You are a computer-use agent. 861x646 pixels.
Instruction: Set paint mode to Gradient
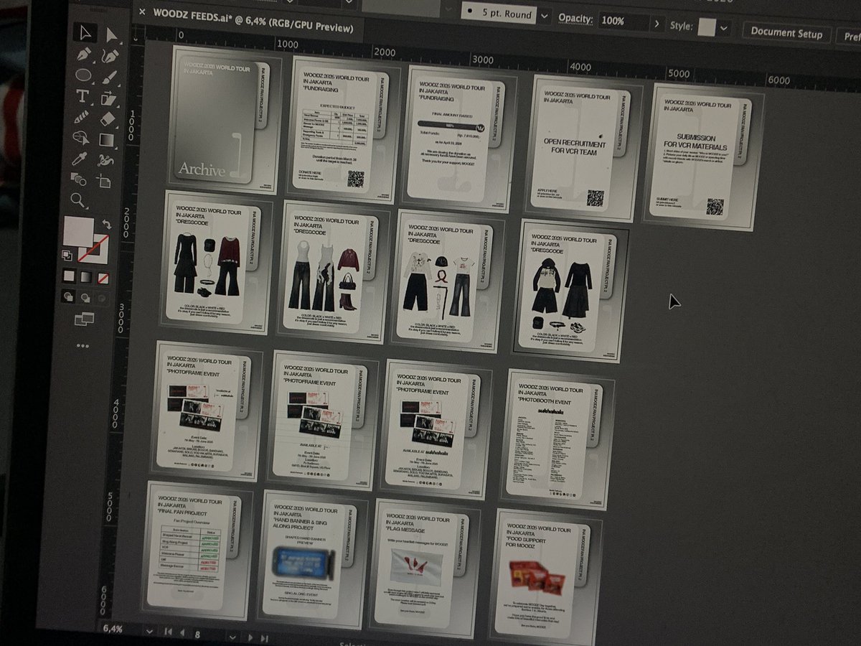pos(86,276)
